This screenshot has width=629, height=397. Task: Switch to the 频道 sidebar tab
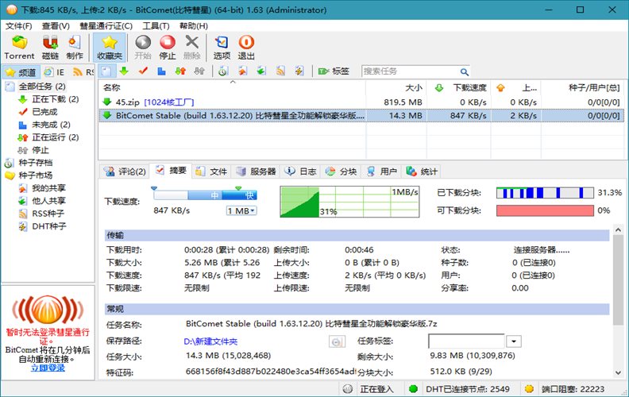[x=21, y=72]
